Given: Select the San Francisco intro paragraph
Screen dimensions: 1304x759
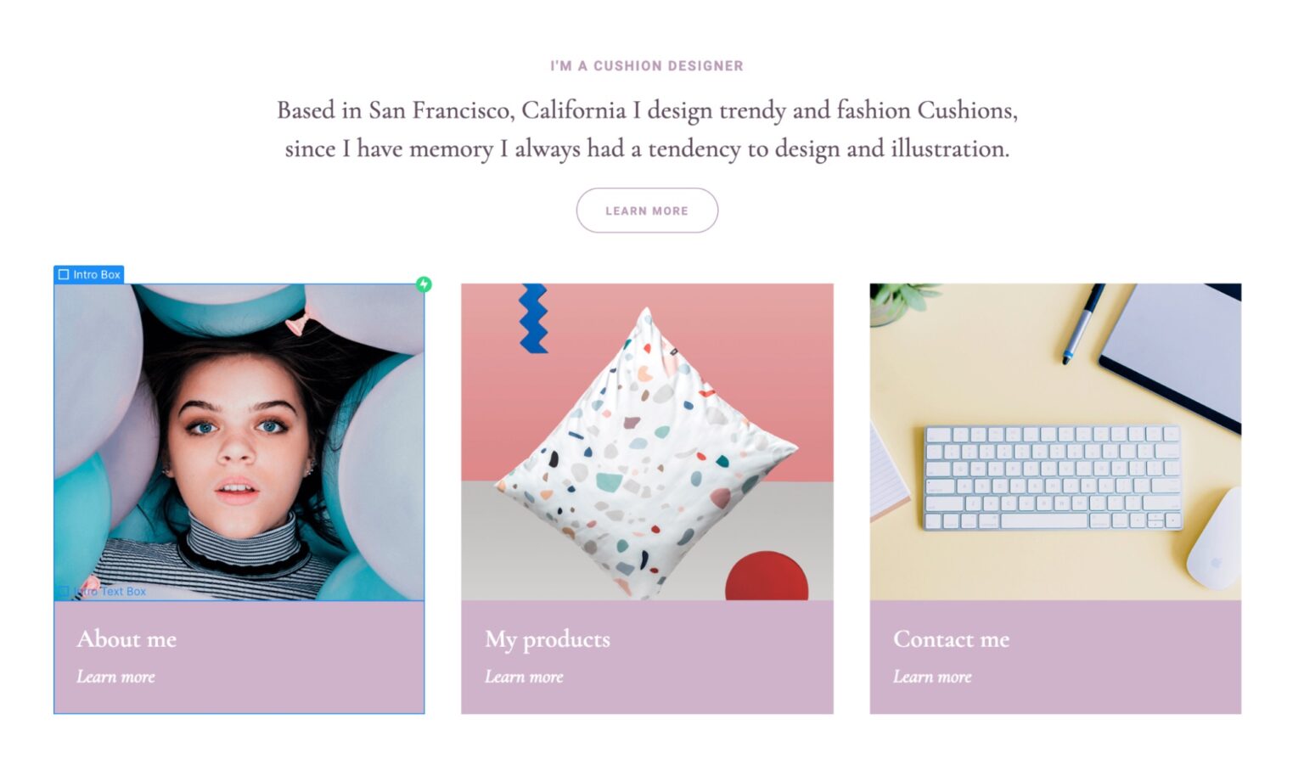Looking at the screenshot, I should pos(647,129).
